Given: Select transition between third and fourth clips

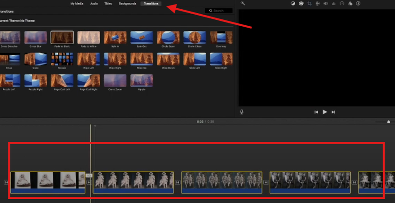Looking at the screenshot, I should click(266, 182).
